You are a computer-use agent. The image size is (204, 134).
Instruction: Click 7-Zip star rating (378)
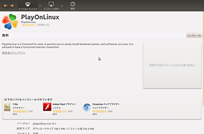[20, 111]
